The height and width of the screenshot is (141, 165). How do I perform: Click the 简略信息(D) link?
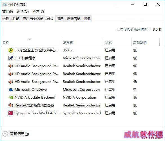(x=19, y=134)
